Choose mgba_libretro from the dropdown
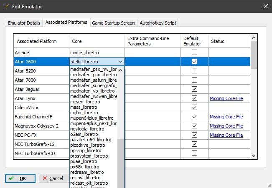Image resolution: width=272 pixels, height=188 pixels. click(x=94, y=113)
